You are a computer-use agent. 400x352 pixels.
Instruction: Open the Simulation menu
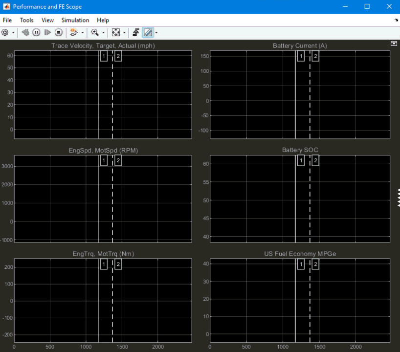(75, 20)
